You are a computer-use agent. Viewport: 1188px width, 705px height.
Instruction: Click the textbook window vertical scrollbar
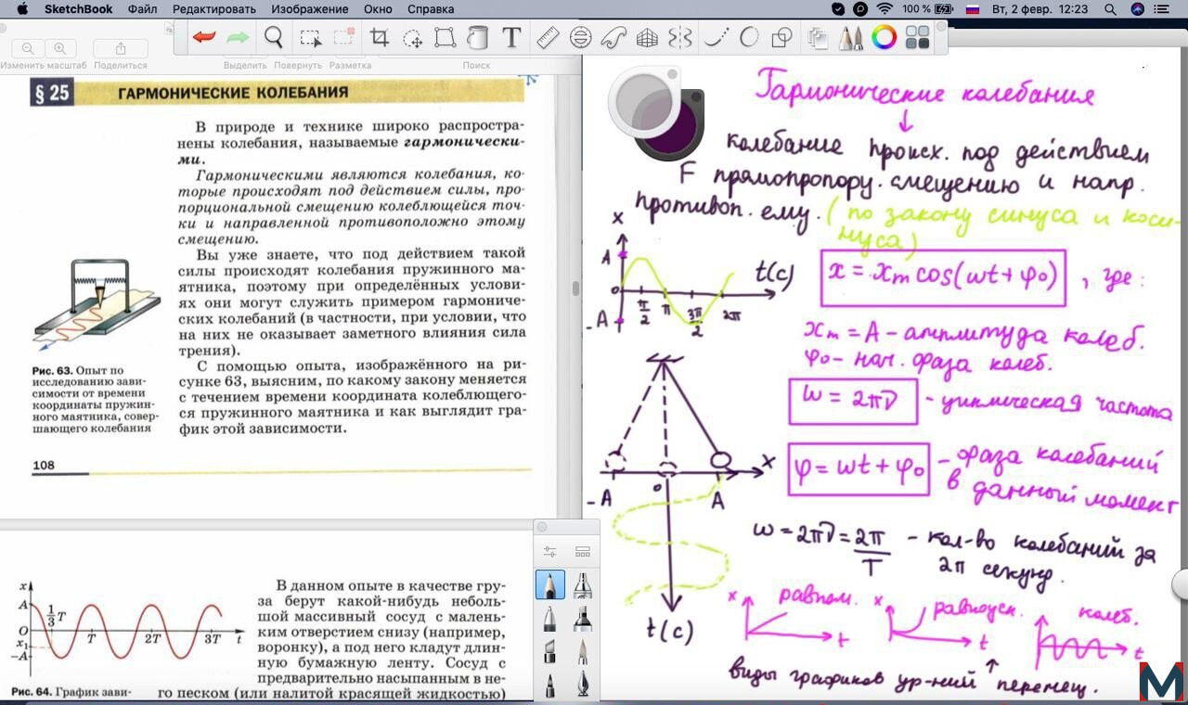tap(575, 288)
